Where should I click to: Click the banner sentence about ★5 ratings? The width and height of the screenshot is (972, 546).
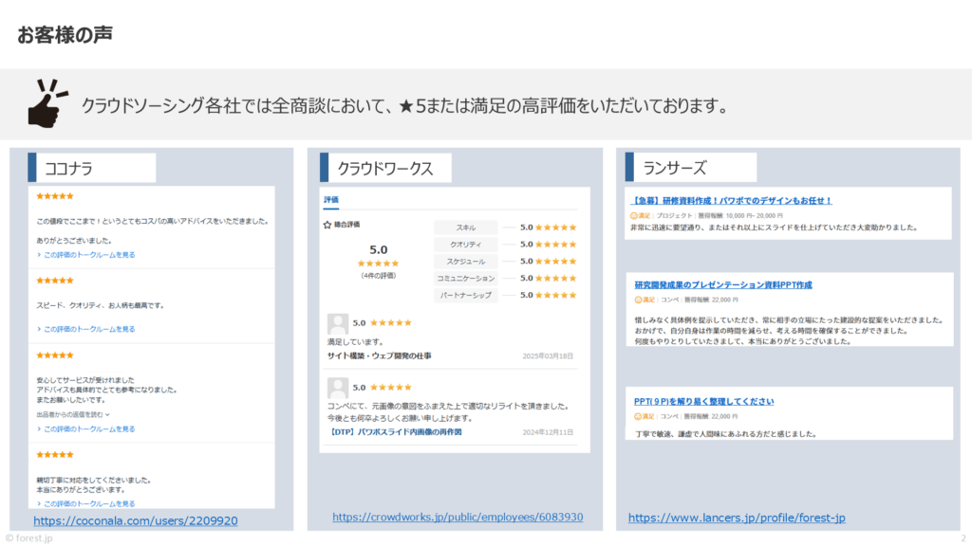[x=407, y=106]
